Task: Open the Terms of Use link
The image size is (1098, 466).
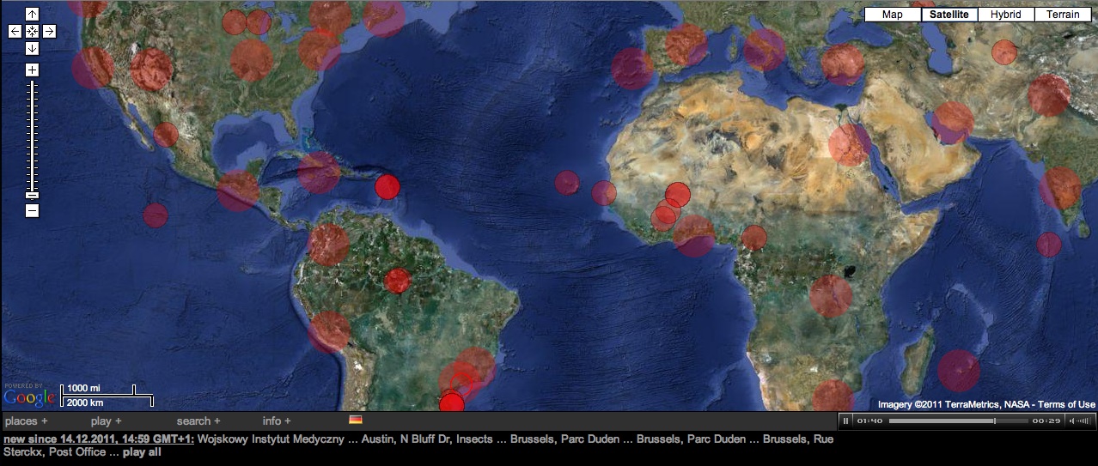Action: point(1065,404)
